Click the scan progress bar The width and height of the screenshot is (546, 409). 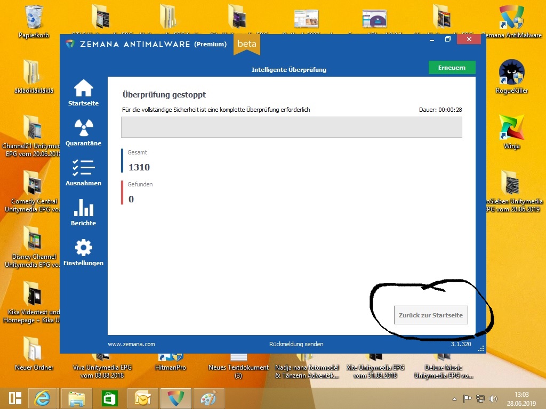coord(292,127)
